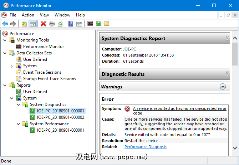Open the View menu
239x165 pixels.
pos(44,15)
